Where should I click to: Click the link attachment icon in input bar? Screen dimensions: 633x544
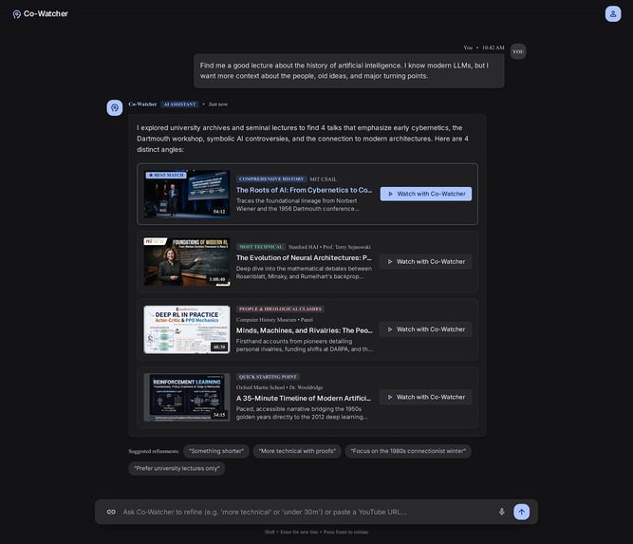pos(111,512)
